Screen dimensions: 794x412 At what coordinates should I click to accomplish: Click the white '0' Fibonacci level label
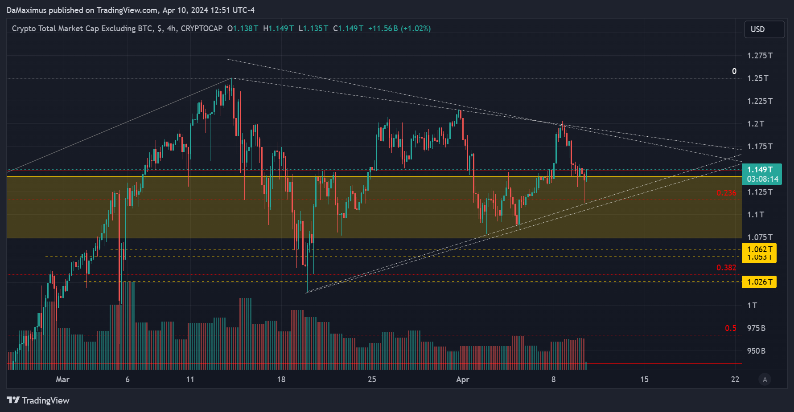pyautogui.click(x=734, y=71)
